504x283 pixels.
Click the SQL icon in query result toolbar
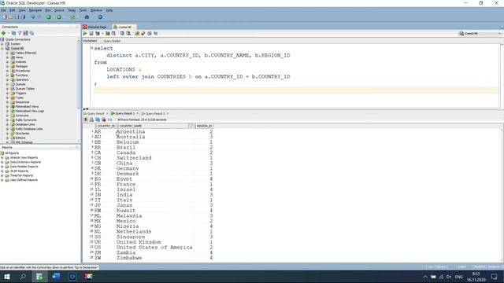point(110,119)
